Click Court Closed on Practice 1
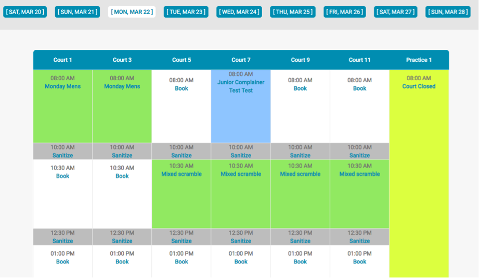 click(419, 86)
